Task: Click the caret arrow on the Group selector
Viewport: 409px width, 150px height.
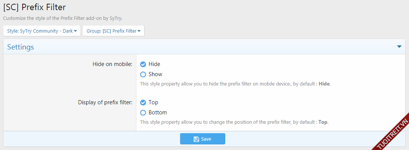Action: click(x=139, y=31)
